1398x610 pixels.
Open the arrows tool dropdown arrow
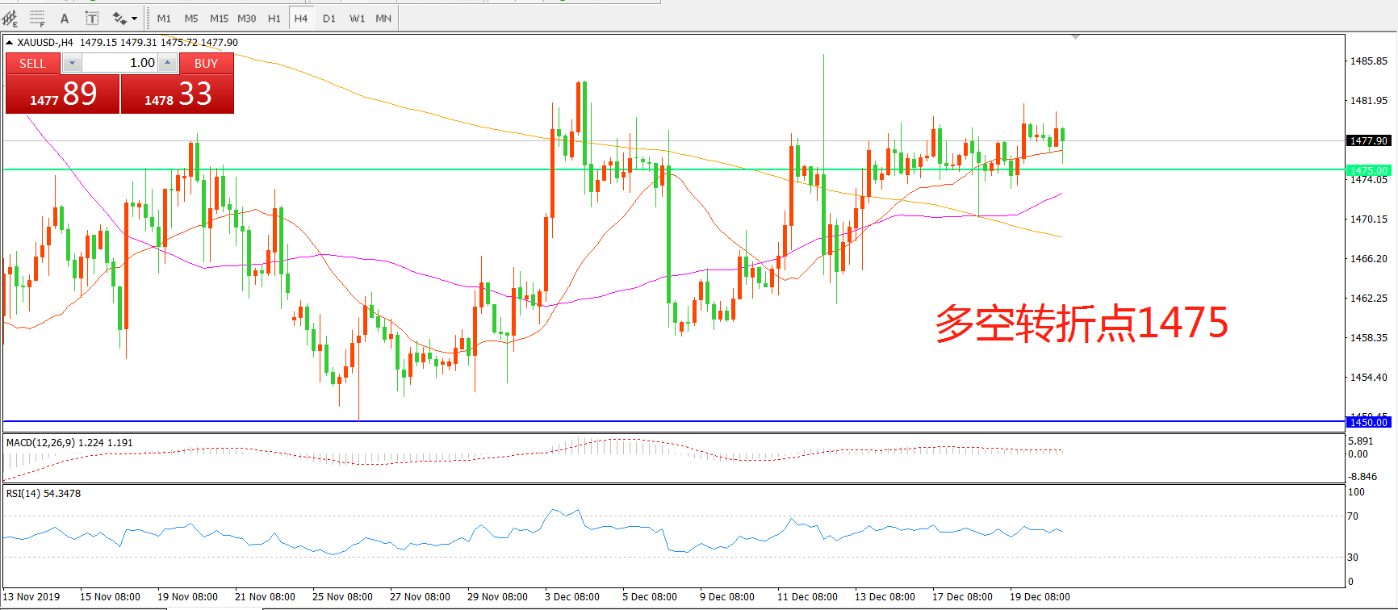pyautogui.click(x=134, y=18)
